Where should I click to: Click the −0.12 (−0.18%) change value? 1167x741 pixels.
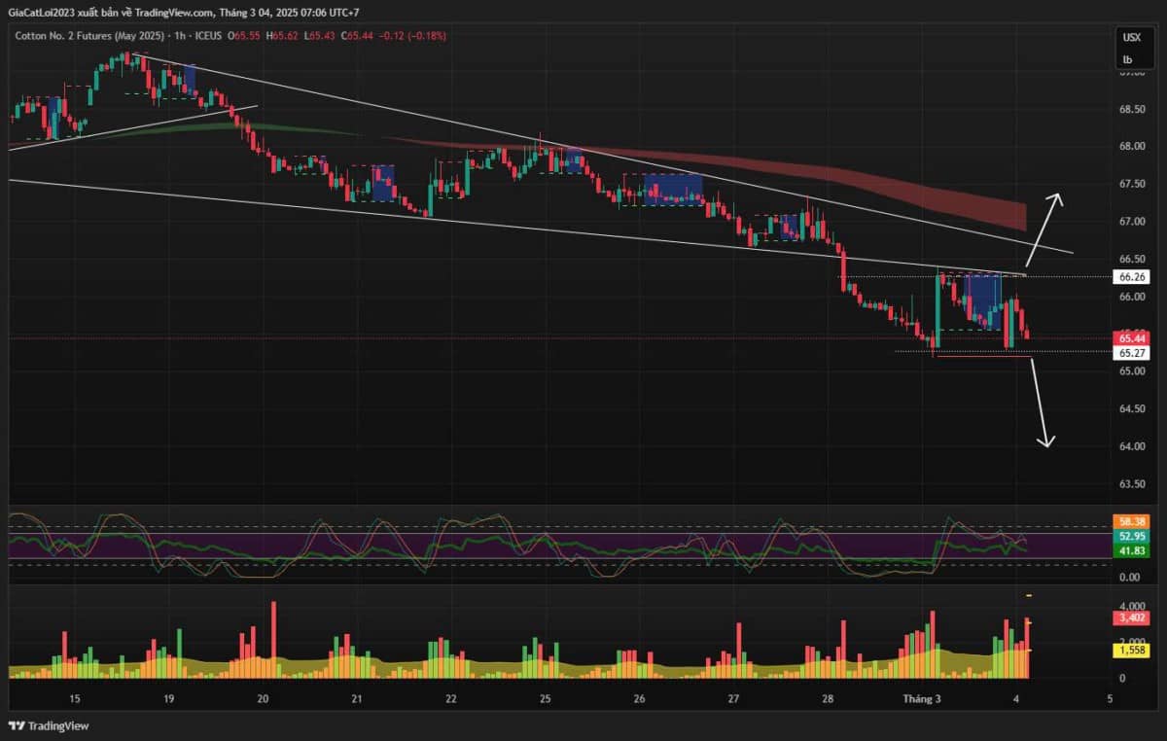coord(414,36)
